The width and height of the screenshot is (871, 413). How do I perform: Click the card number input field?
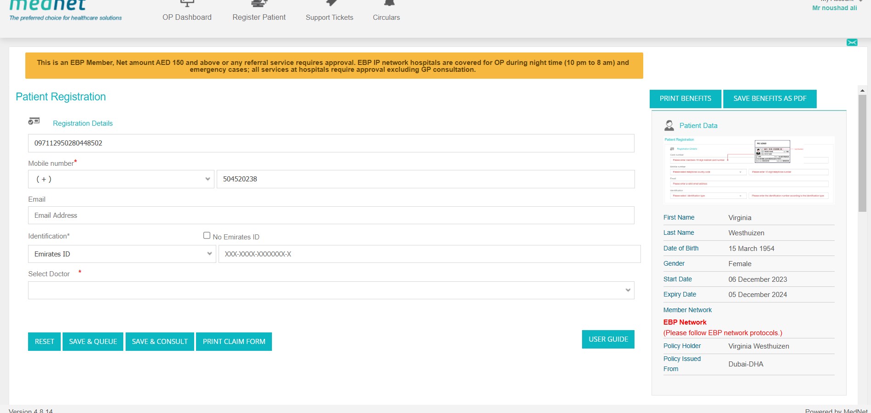click(x=331, y=143)
